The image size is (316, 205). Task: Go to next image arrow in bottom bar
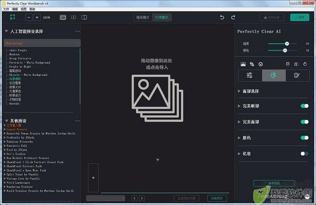click(x=142, y=198)
